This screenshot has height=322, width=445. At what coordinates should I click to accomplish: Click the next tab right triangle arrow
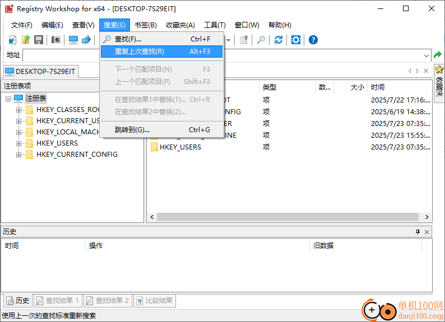(418, 71)
